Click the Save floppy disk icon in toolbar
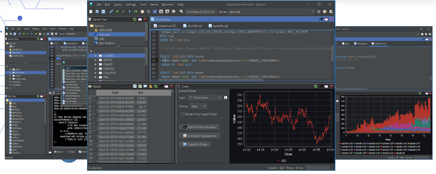Image resolution: width=436 pixels, height=174 pixels. 103,12
